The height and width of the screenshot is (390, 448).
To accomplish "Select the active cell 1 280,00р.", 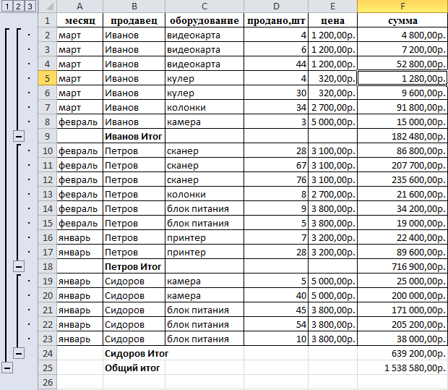I will pos(402,78).
